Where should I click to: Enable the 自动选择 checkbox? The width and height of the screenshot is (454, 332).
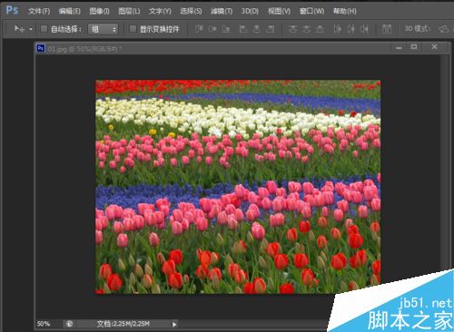point(44,29)
